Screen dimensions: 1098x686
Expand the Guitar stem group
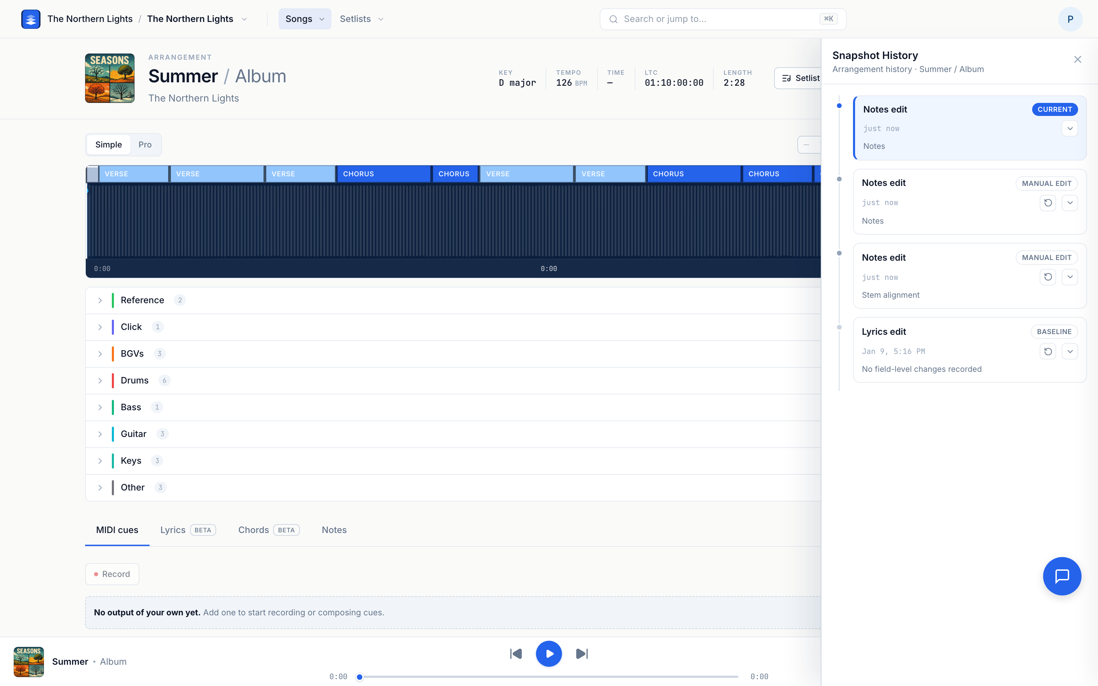pyautogui.click(x=100, y=434)
